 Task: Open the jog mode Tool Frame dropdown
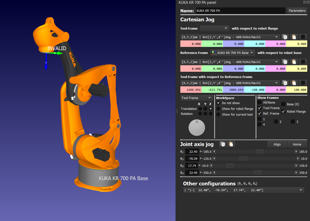point(196,98)
